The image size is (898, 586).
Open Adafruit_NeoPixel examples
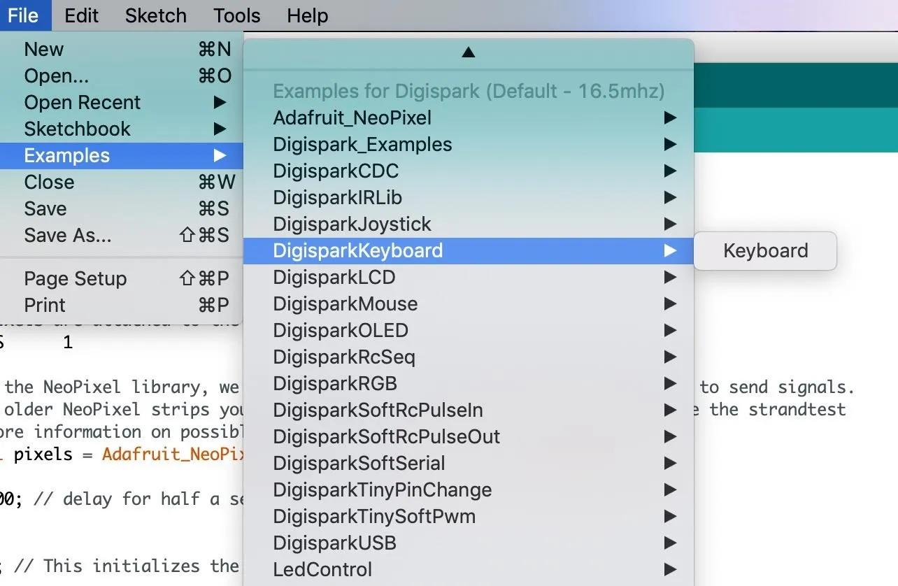click(469, 117)
